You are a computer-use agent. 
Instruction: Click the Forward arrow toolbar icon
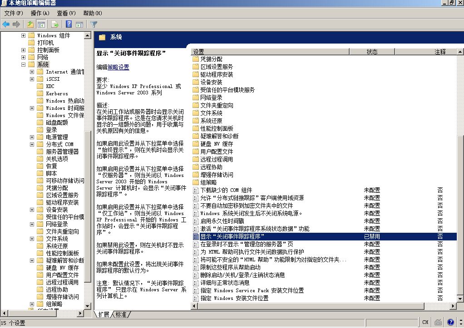[16, 24]
